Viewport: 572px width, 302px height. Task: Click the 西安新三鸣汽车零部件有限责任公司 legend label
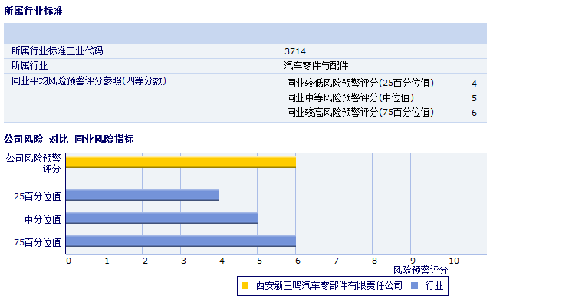(x=329, y=286)
